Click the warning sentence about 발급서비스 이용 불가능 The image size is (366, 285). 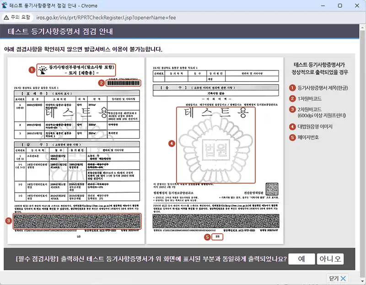pyautogui.click(x=83, y=49)
